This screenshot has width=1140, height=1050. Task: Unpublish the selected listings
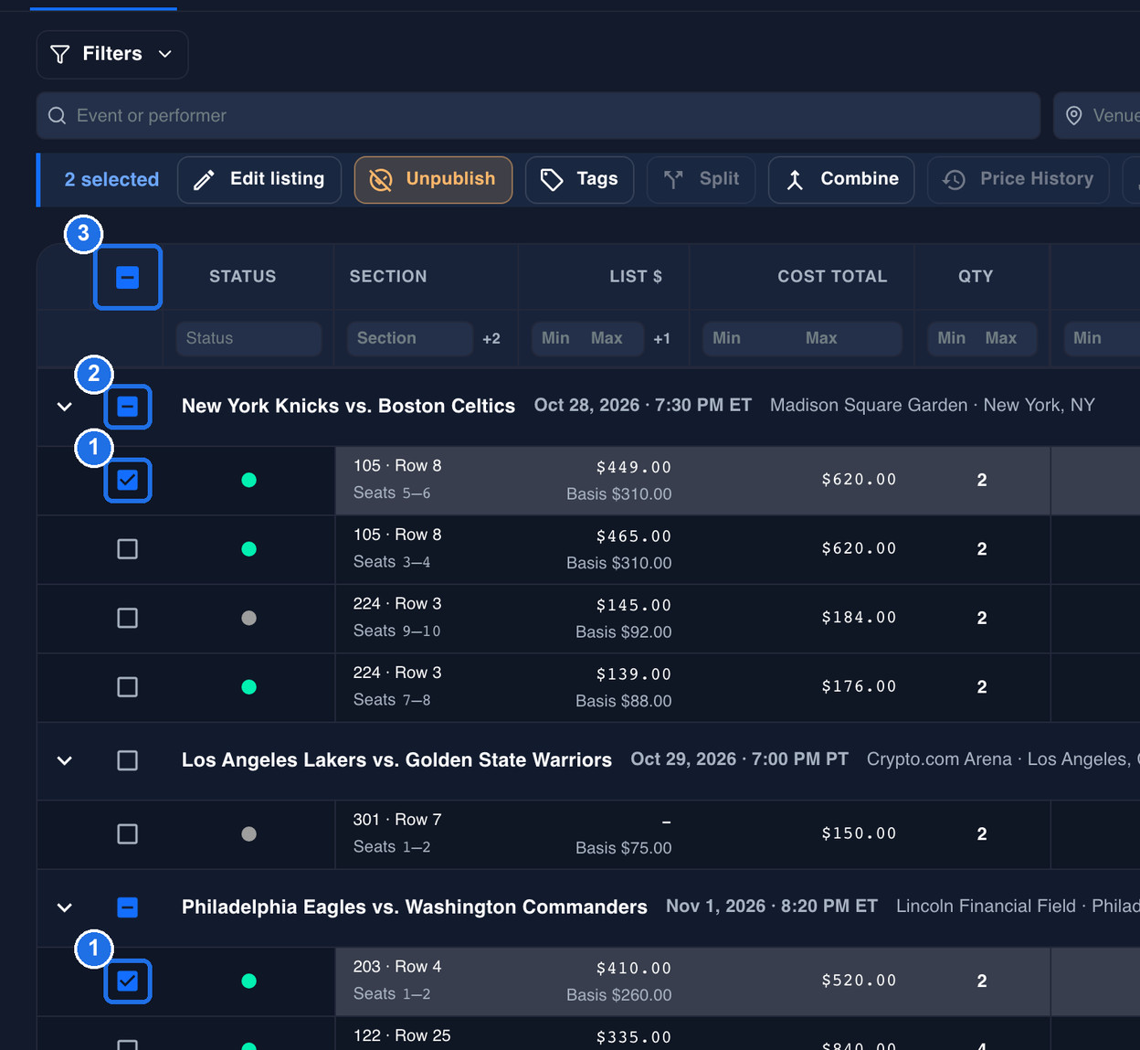coord(433,179)
